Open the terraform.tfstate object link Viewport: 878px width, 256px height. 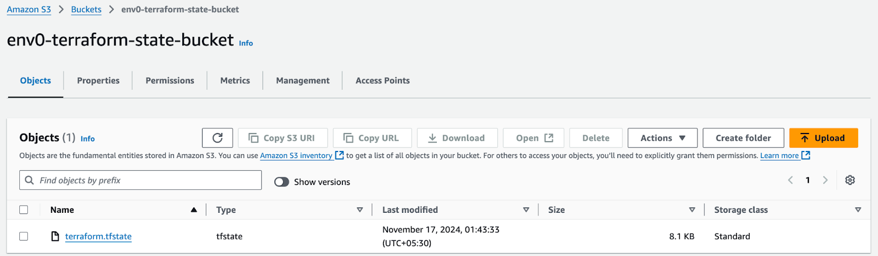pos(98,236)
